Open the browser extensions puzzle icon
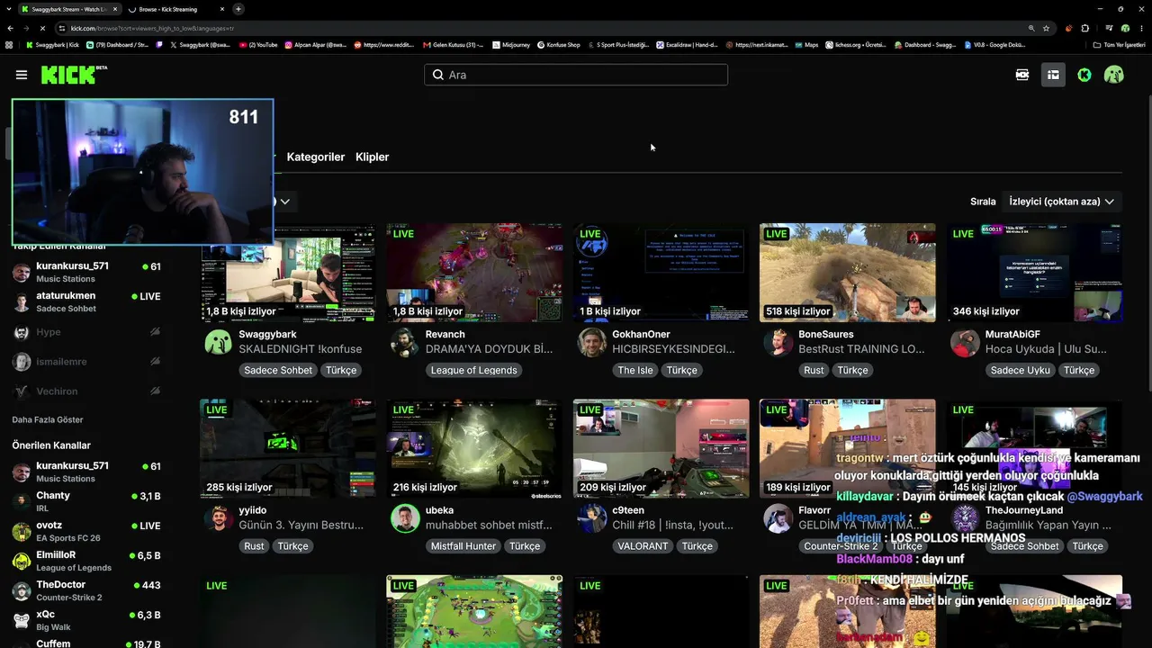Image resolution: width=1152 pixels, height=648 pixels. (x=1085, y=28)
